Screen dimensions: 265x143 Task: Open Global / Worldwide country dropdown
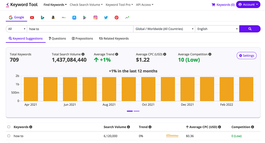(x=164, y=29)
